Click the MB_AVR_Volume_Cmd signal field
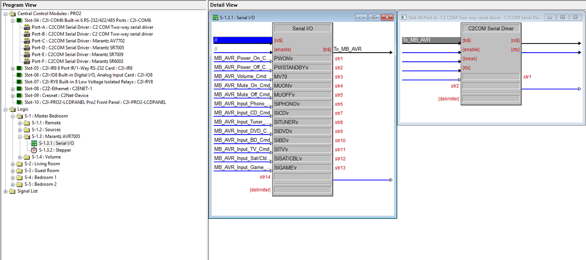 pyautogui.click(x=243, y=77)
